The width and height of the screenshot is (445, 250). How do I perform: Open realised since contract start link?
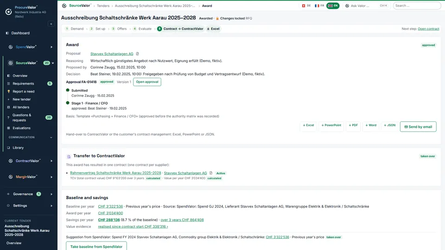(x=133, y=227)
